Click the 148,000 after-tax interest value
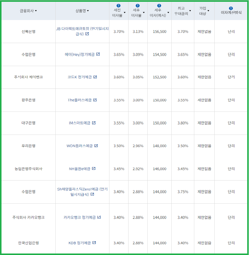Screen dimensions: 249x255 tap(160, 146)
